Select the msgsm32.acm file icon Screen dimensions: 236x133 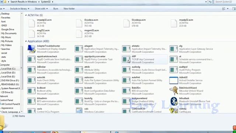point(79,34)
